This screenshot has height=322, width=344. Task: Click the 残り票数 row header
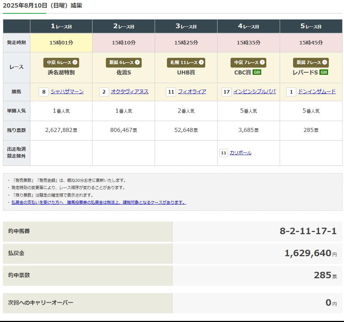pos(17,130)
